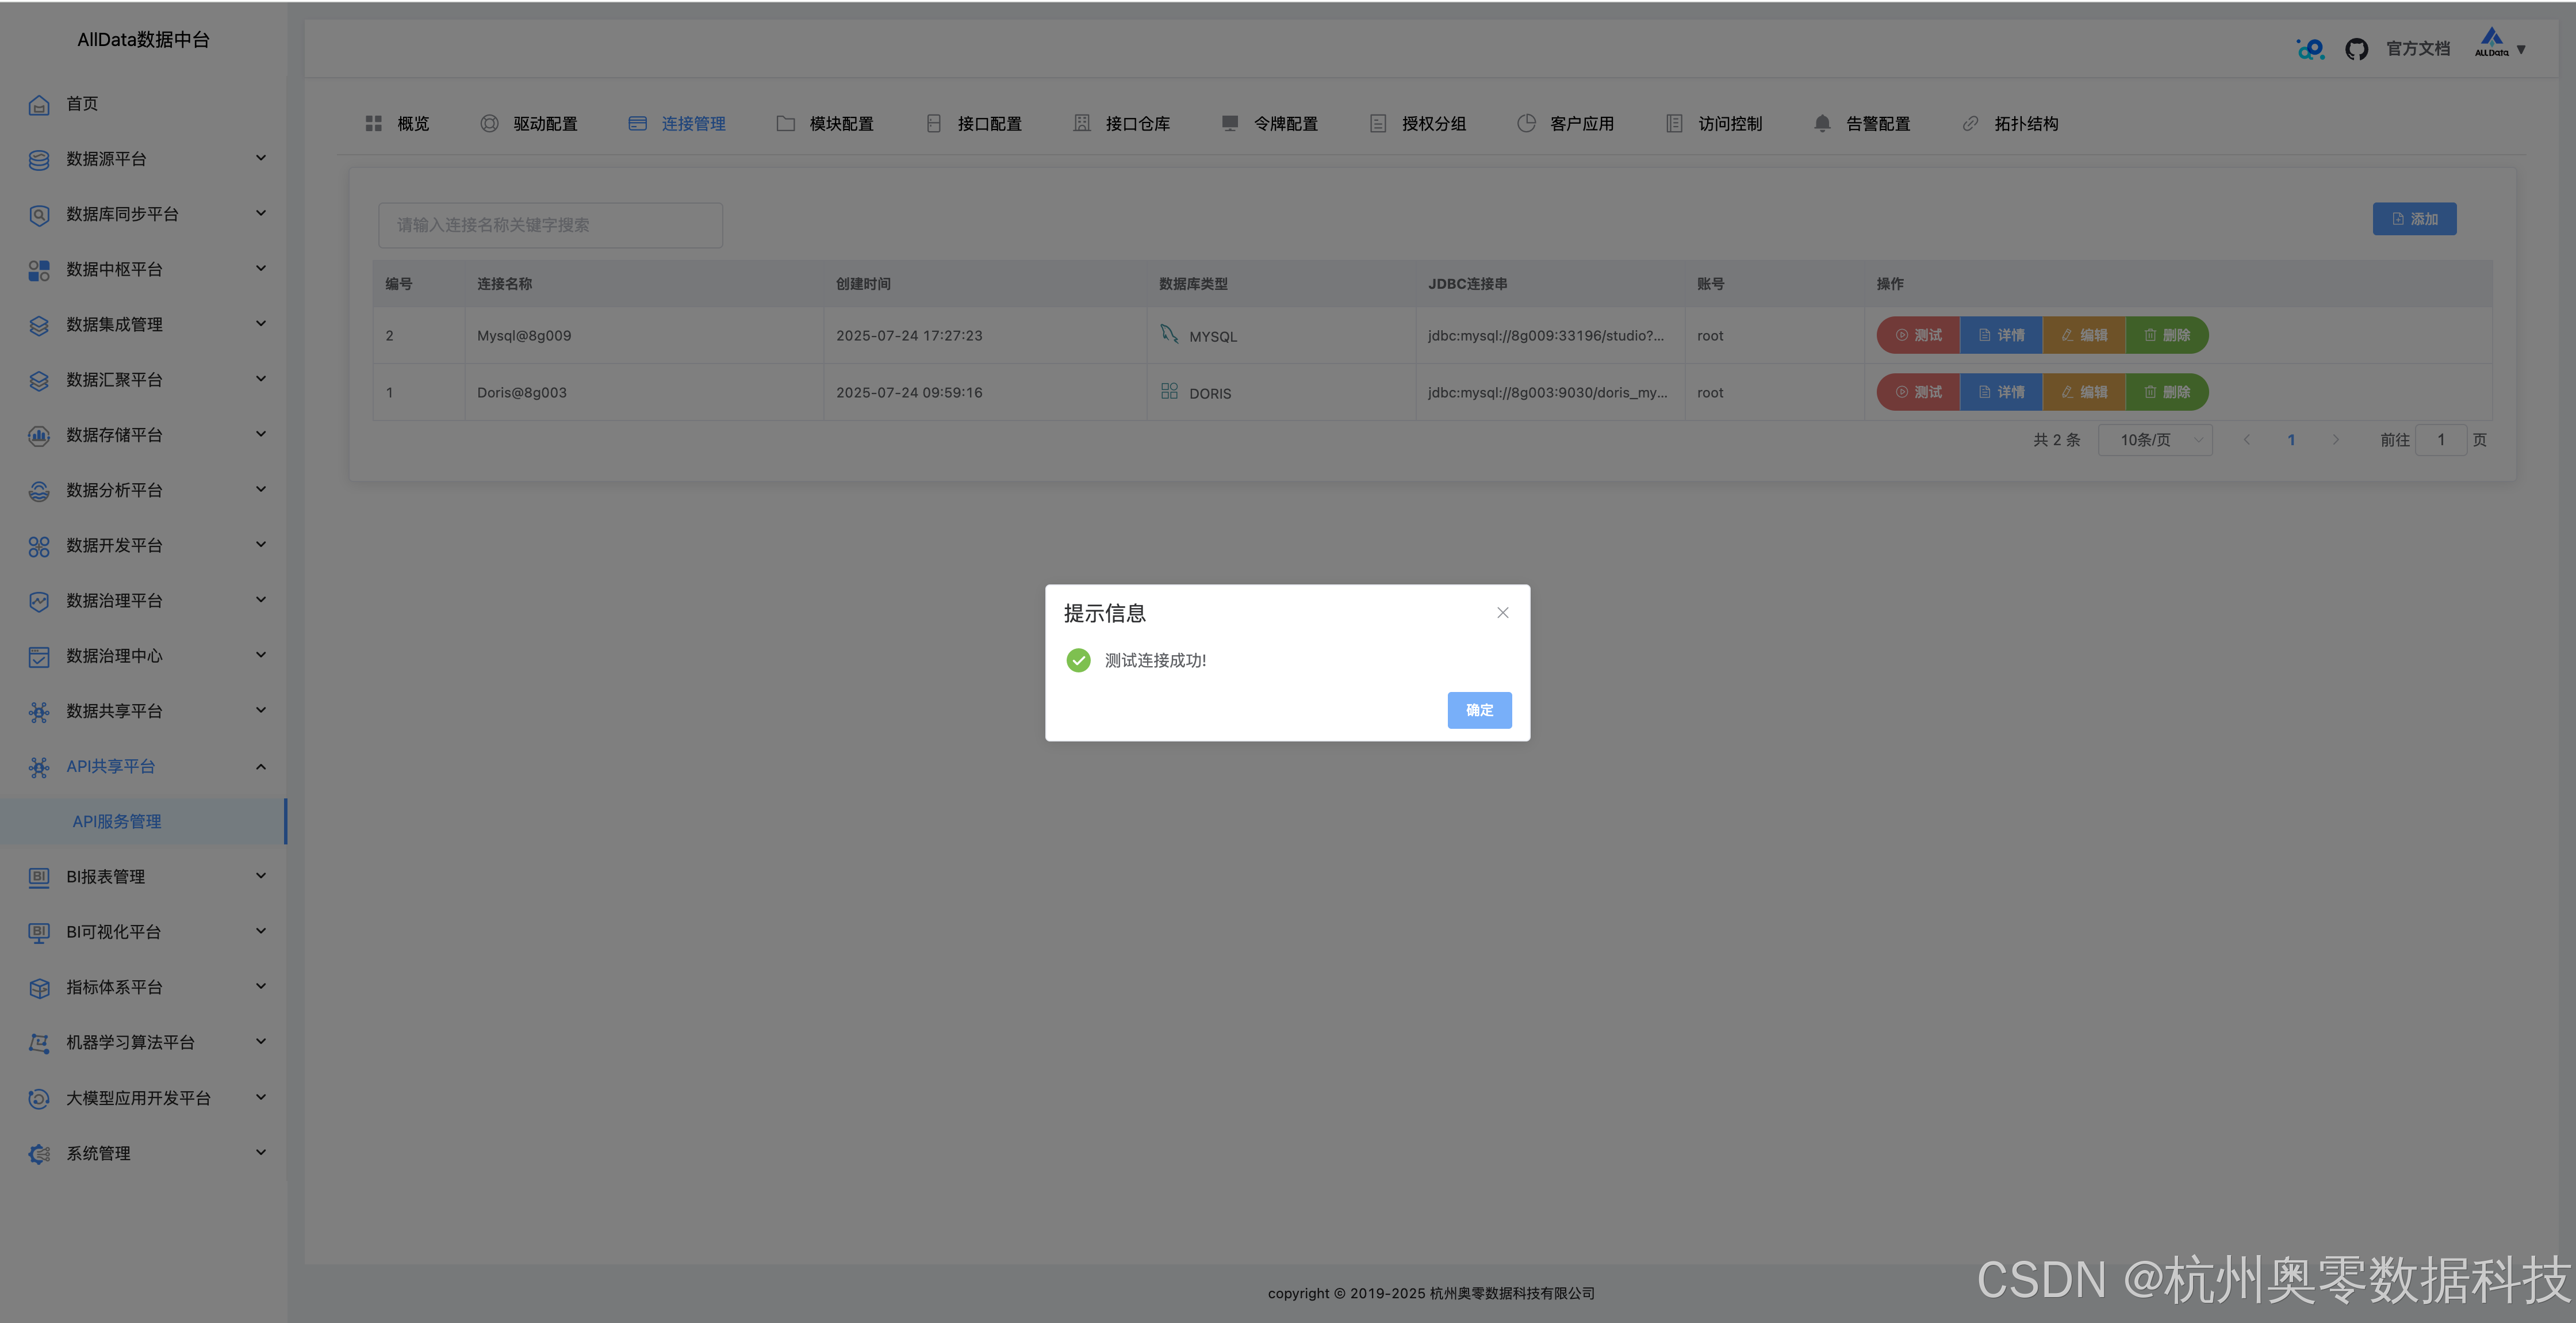Click the connection name search field
The image size is (2576, 1323).
pyautogui.click(x=550, y=225)
